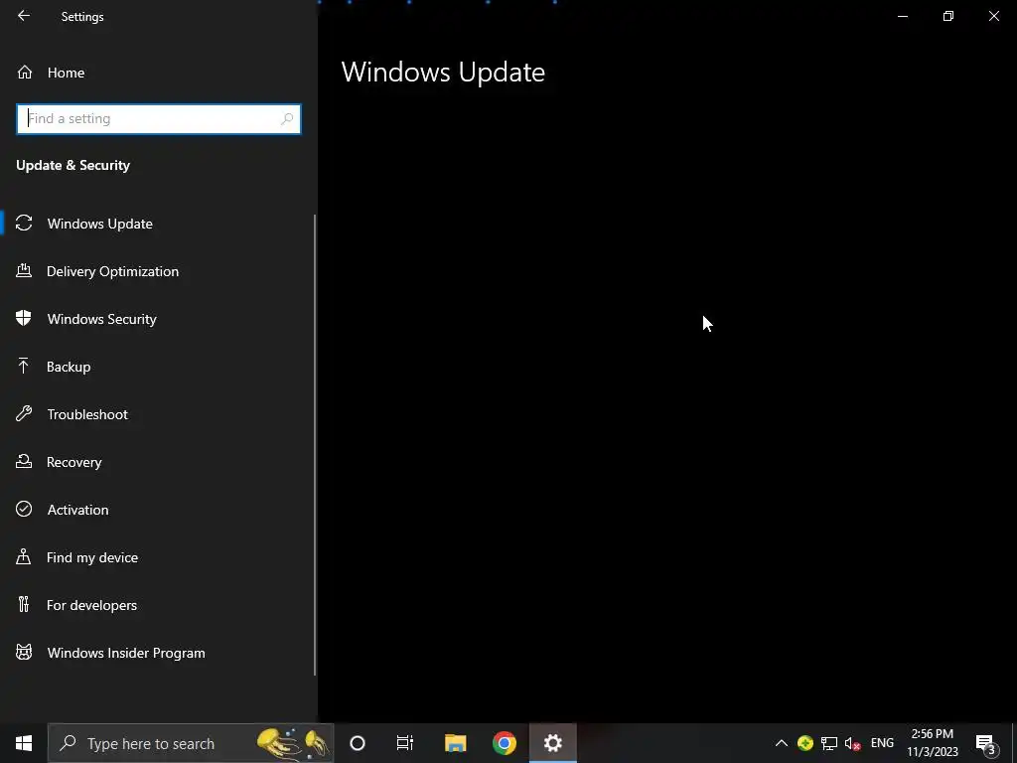Open the Windows Start menu
Image resolution: width=1017 pixels, height=763 pixels.
[24, 743]
